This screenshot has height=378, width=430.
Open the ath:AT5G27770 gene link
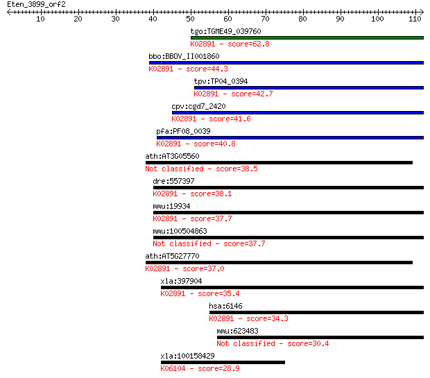point(172,256)
